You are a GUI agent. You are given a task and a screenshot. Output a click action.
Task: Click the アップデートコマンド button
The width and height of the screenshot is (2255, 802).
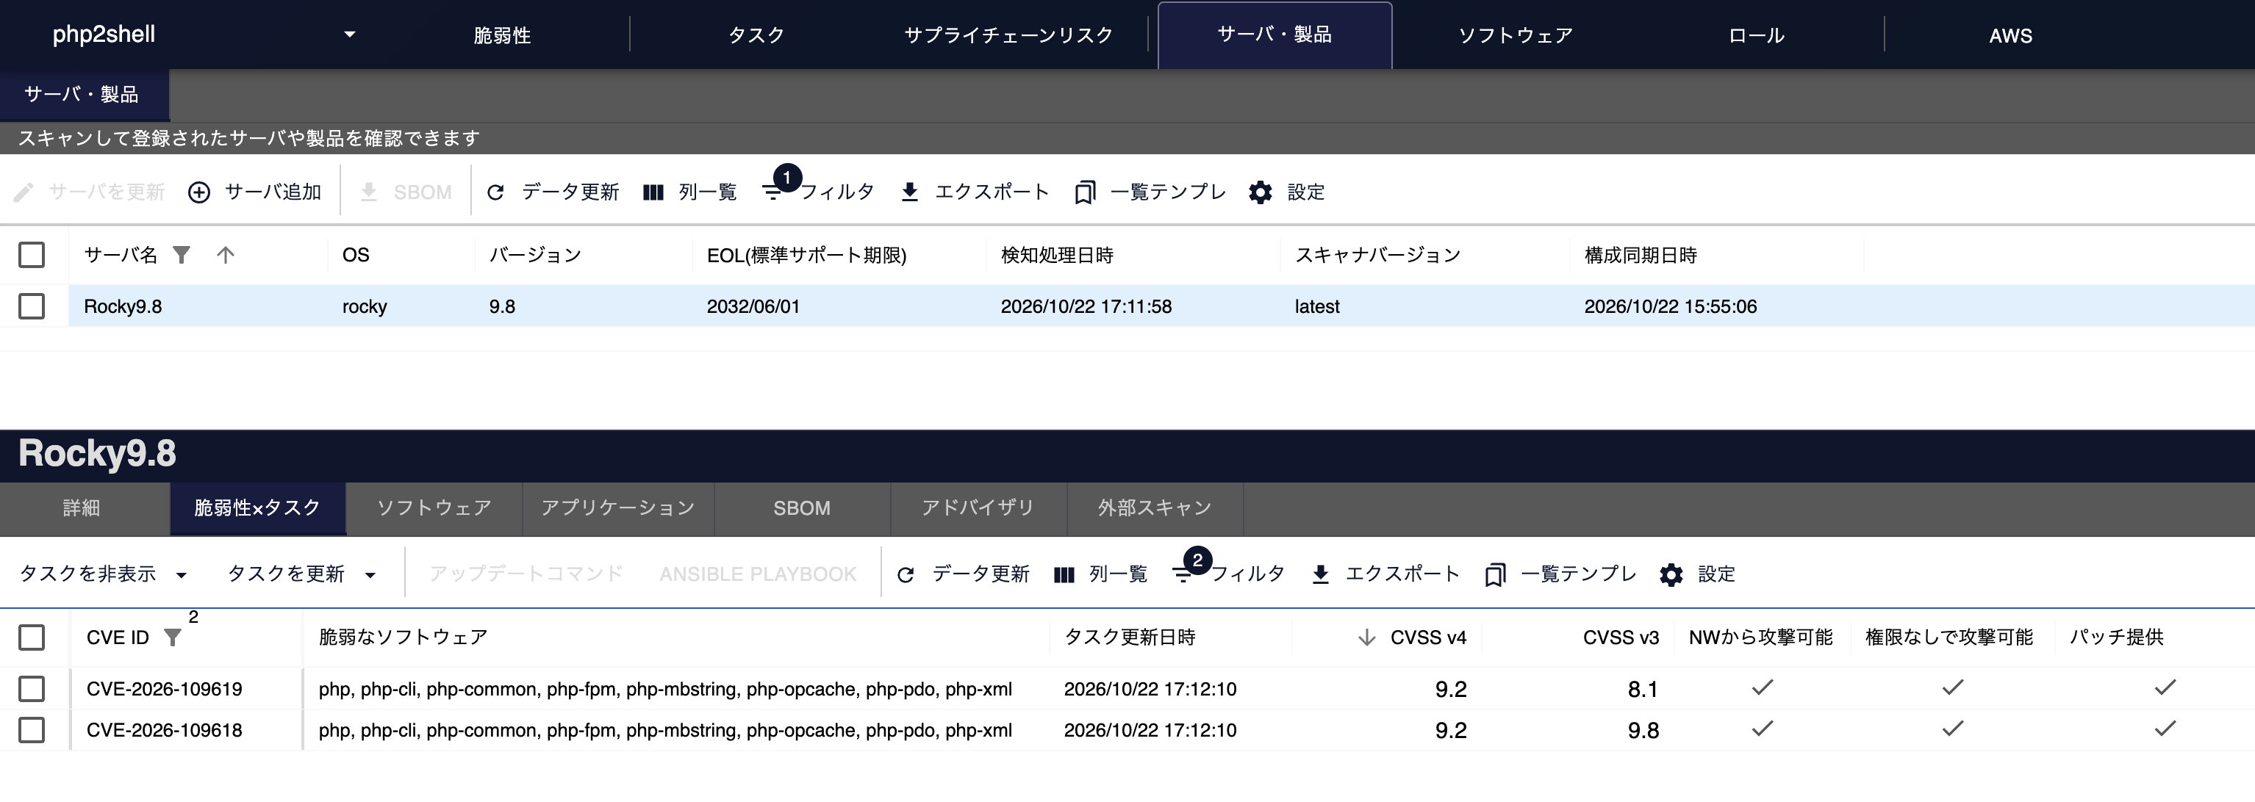(x=526, y=574)
